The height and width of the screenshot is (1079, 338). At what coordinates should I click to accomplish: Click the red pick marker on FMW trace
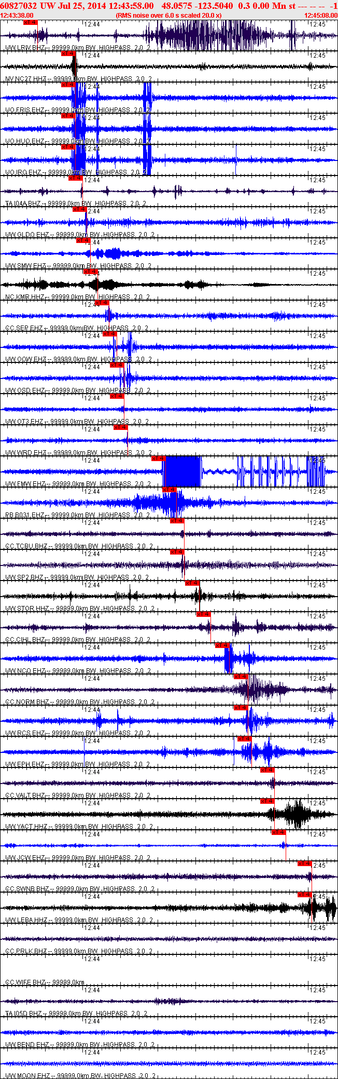point(158,458)
